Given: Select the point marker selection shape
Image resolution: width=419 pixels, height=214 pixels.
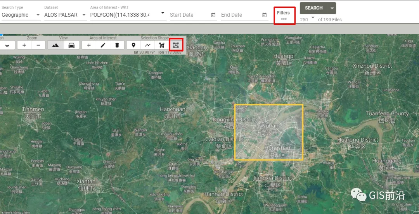Looking at the screenshot, I should click(133, 45).
